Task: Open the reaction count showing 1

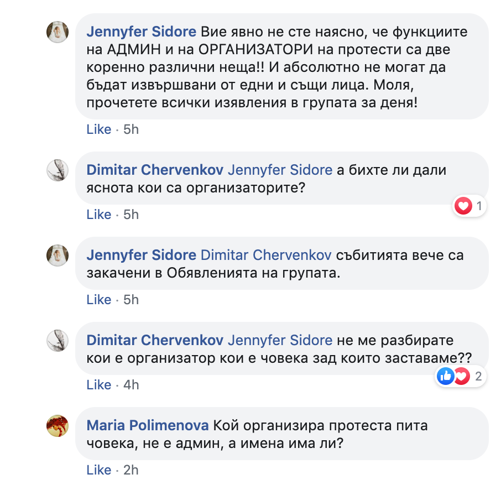Action: click(478, 206)
